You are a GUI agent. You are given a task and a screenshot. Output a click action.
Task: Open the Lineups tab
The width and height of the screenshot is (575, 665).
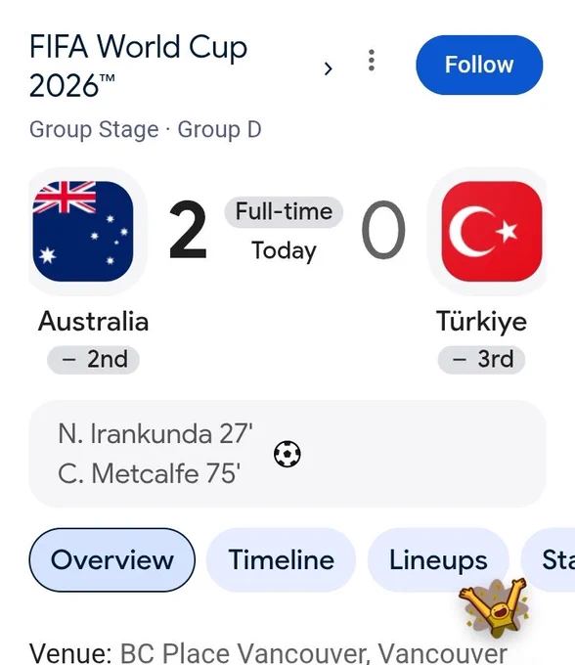point(438,559)
